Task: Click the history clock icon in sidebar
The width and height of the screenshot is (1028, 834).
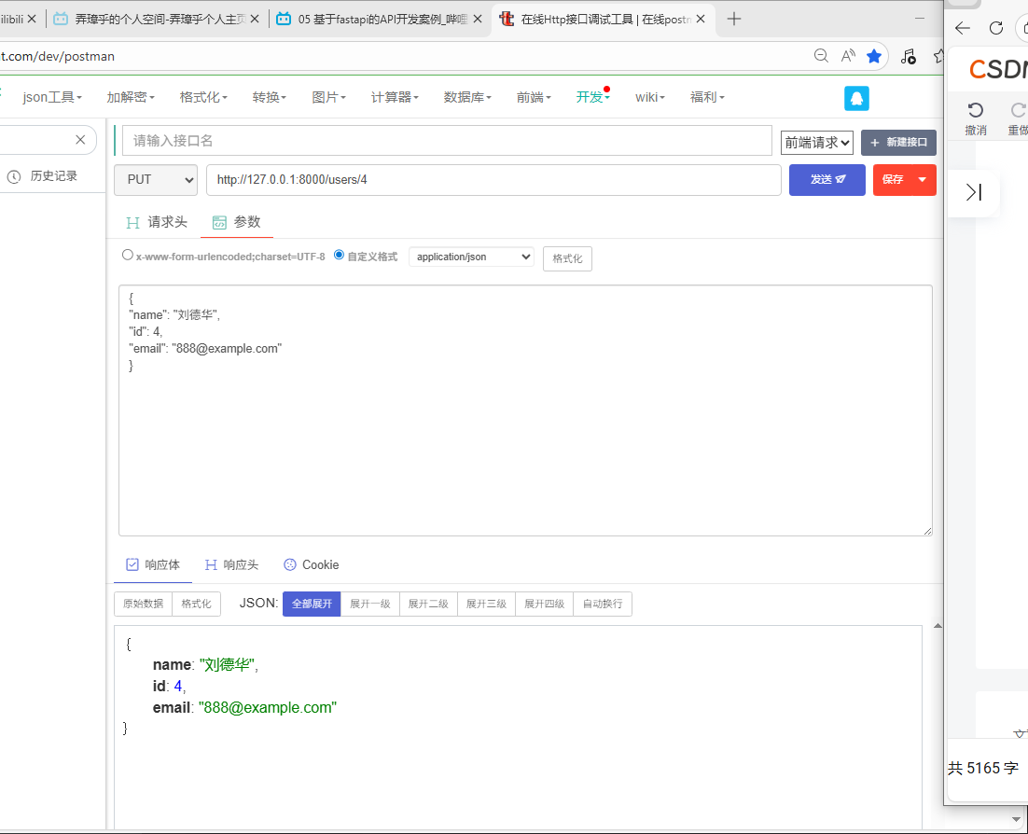Action: point(14,176)
